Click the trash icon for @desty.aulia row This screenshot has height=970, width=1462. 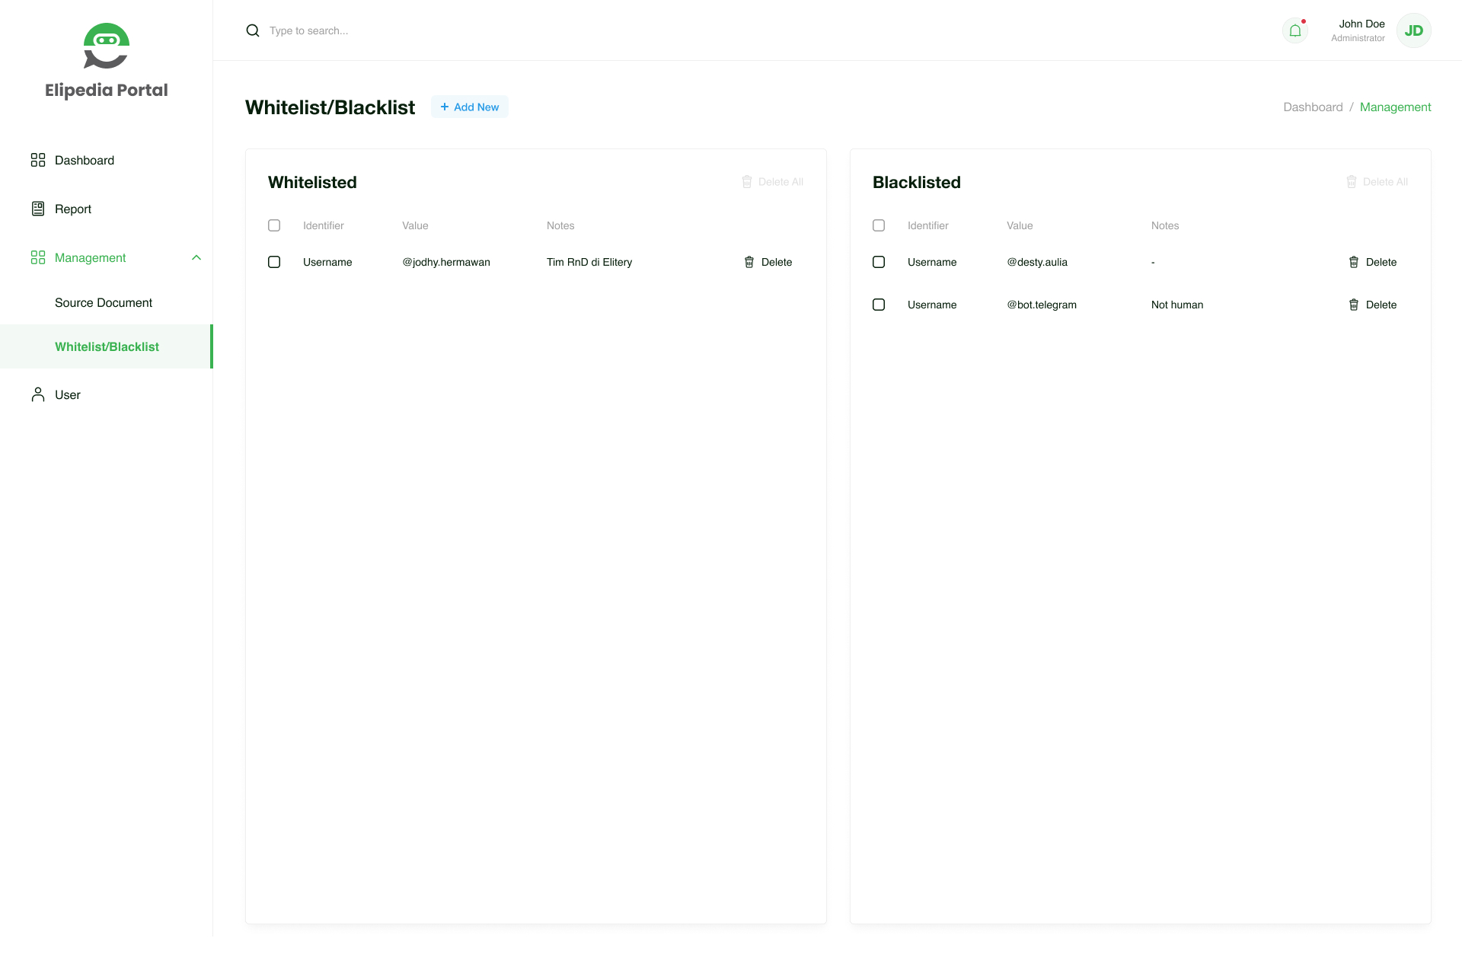point(1354,262)
